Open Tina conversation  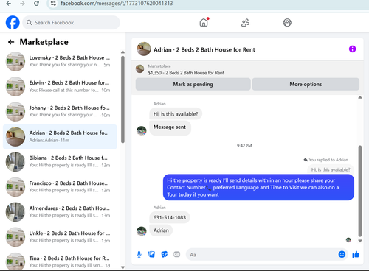tap(60, 261)
